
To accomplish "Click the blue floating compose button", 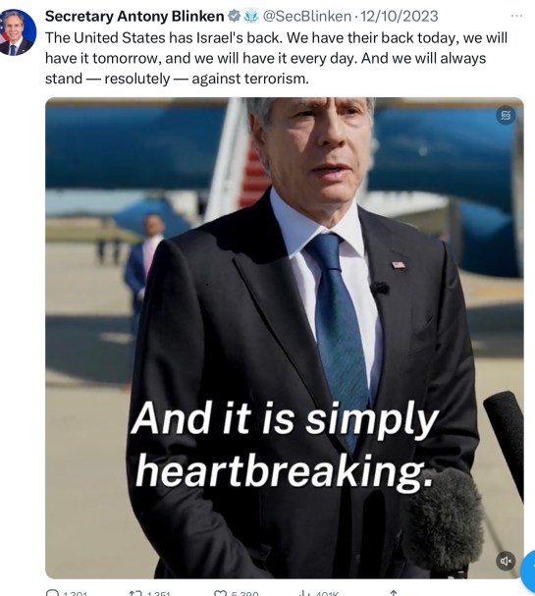I will pyautogui.click(x=527, y=572).
